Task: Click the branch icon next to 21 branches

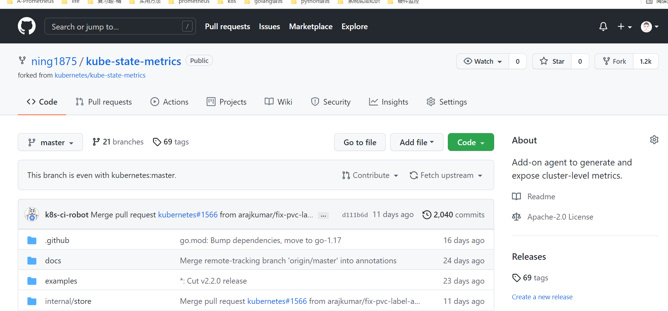Action: click(x=96, y=142)
